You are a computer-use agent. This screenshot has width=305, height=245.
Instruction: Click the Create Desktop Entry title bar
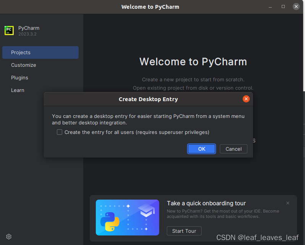coord(148,99)
